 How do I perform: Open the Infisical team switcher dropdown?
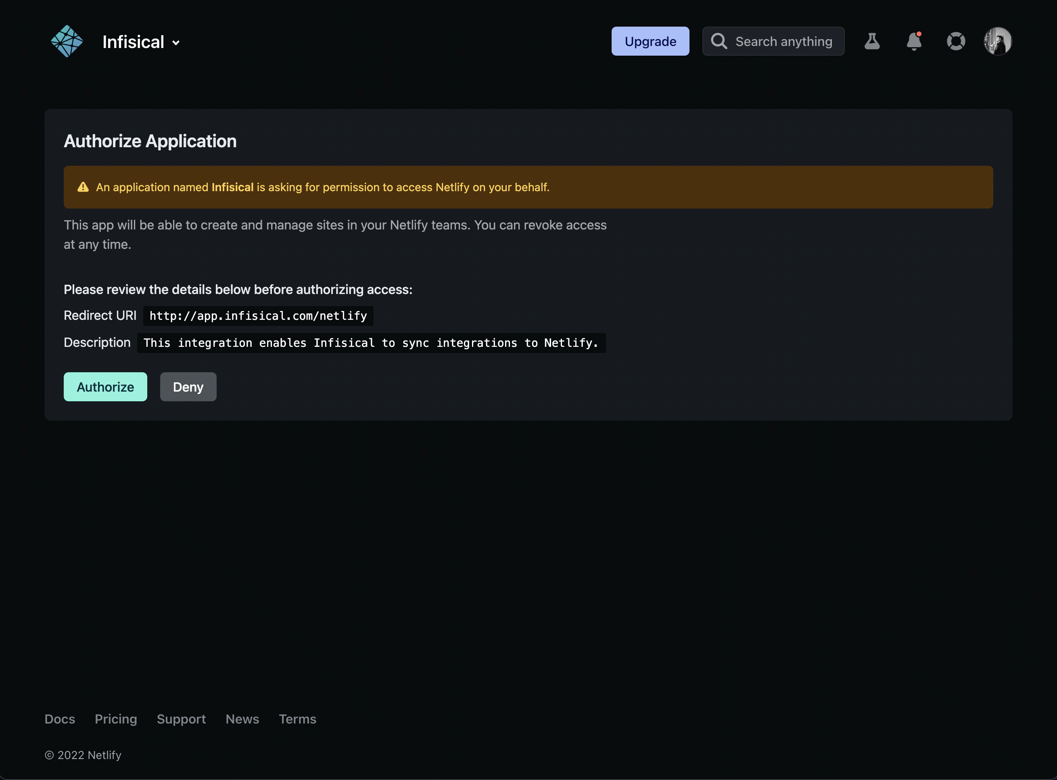click(141, 42)
